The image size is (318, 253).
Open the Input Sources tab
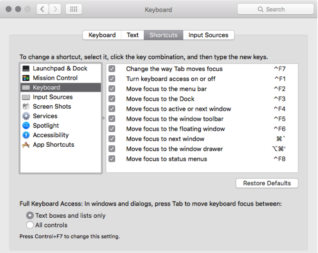click(x=209, y=35)
